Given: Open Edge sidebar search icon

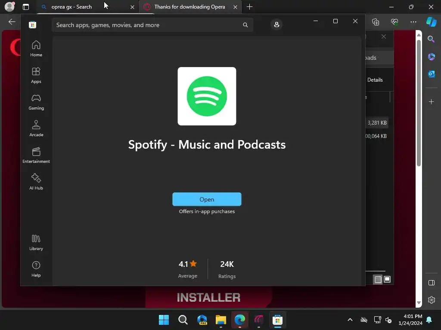Looking at the screenshot, I should pos(431,39).
